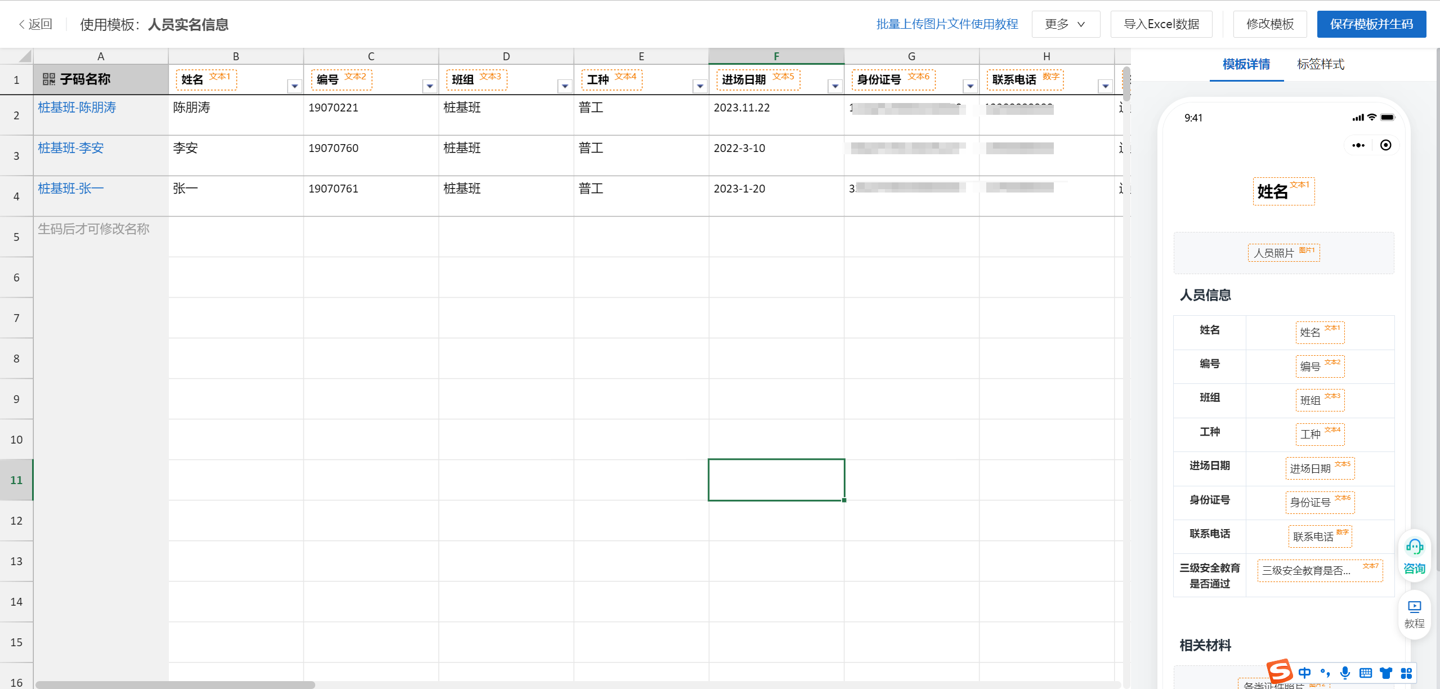Click 姓名 title tag in phone preview
Viewport: 1440px width, 689px height.
tap(1284, 191)
